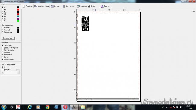Enable the К1 layer checkbox
Image resolution: width=196 pixels, height=110 pixels.
pyautogui.click(x=2, y=10)
